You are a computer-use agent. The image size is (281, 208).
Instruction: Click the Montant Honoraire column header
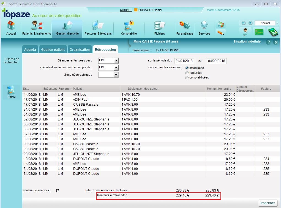221,89
